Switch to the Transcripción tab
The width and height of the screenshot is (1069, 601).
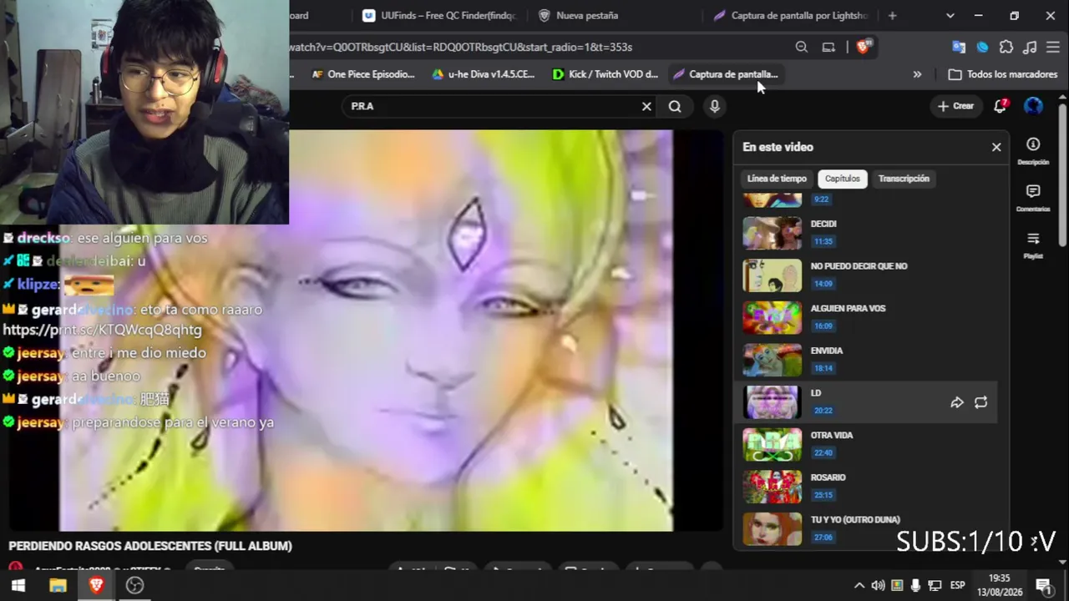tap(904, 179)
